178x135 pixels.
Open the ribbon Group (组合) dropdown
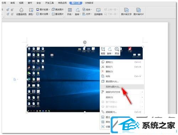click(x=87, y=9)
